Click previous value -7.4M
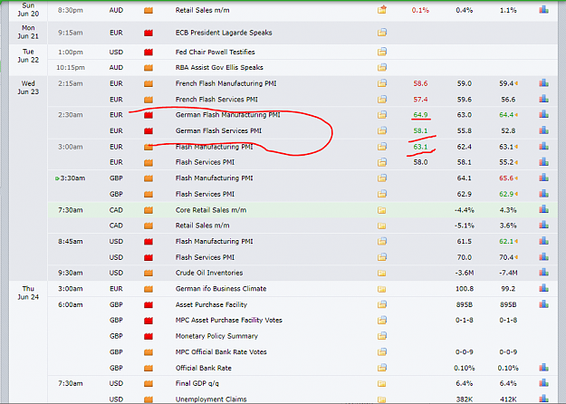The width and height of the screenshot is (566, 404). [508, 273]
